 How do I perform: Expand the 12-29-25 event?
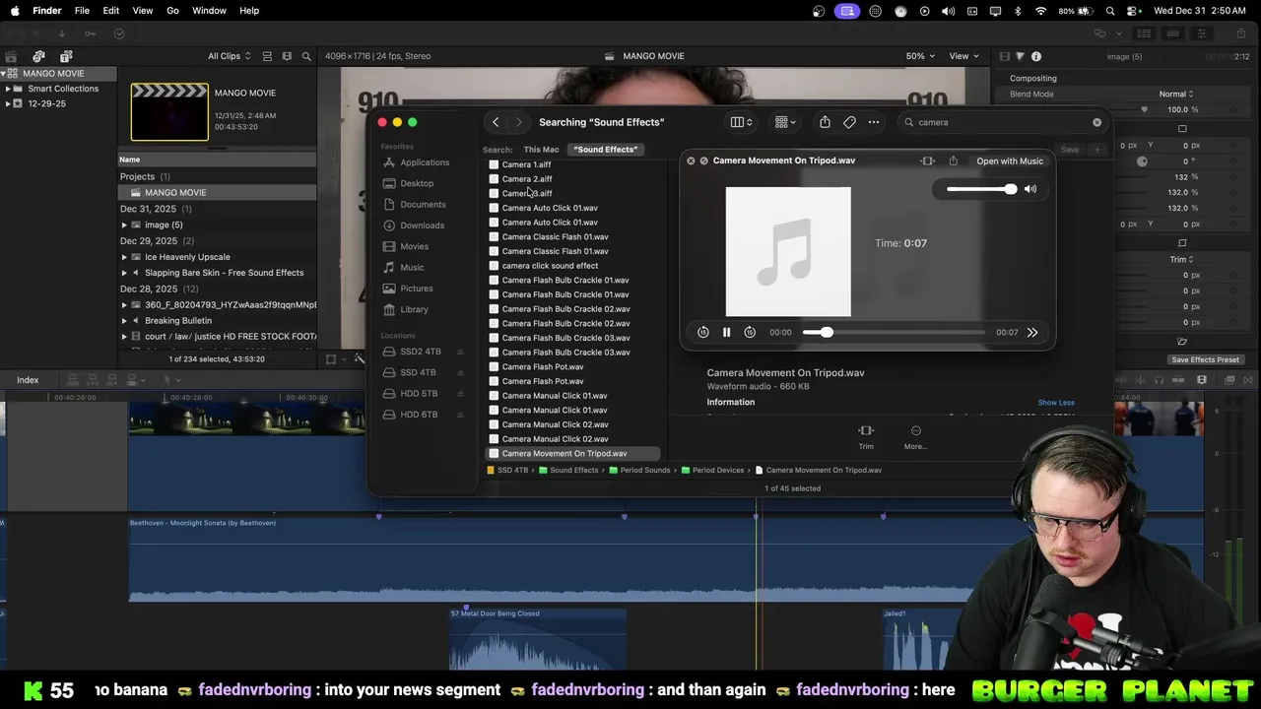(8, 103)
